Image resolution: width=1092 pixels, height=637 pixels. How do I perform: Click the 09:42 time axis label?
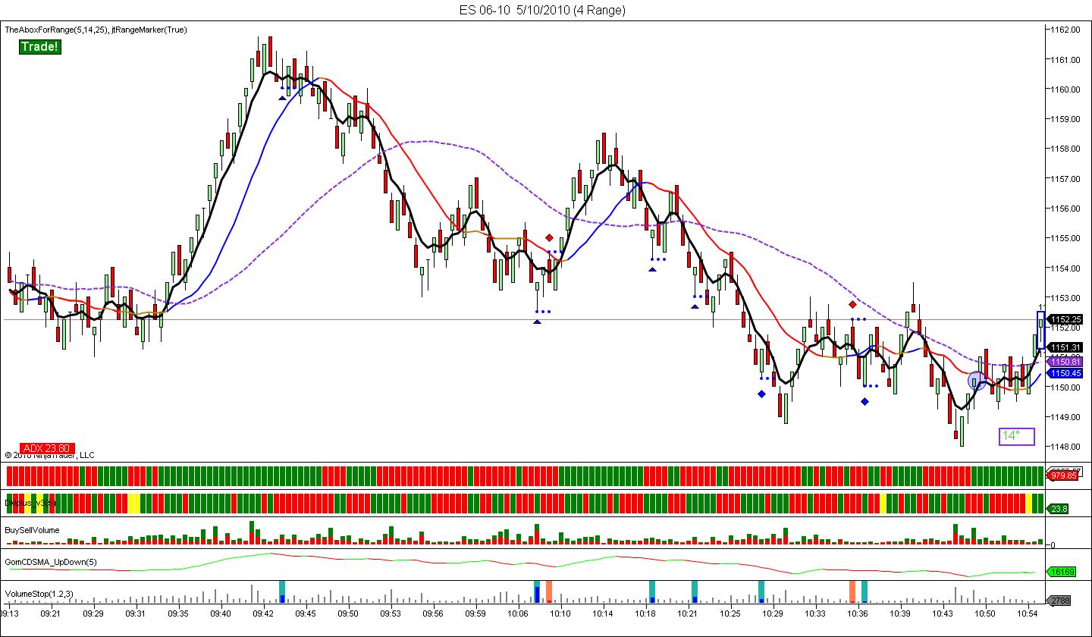(264, 612)
